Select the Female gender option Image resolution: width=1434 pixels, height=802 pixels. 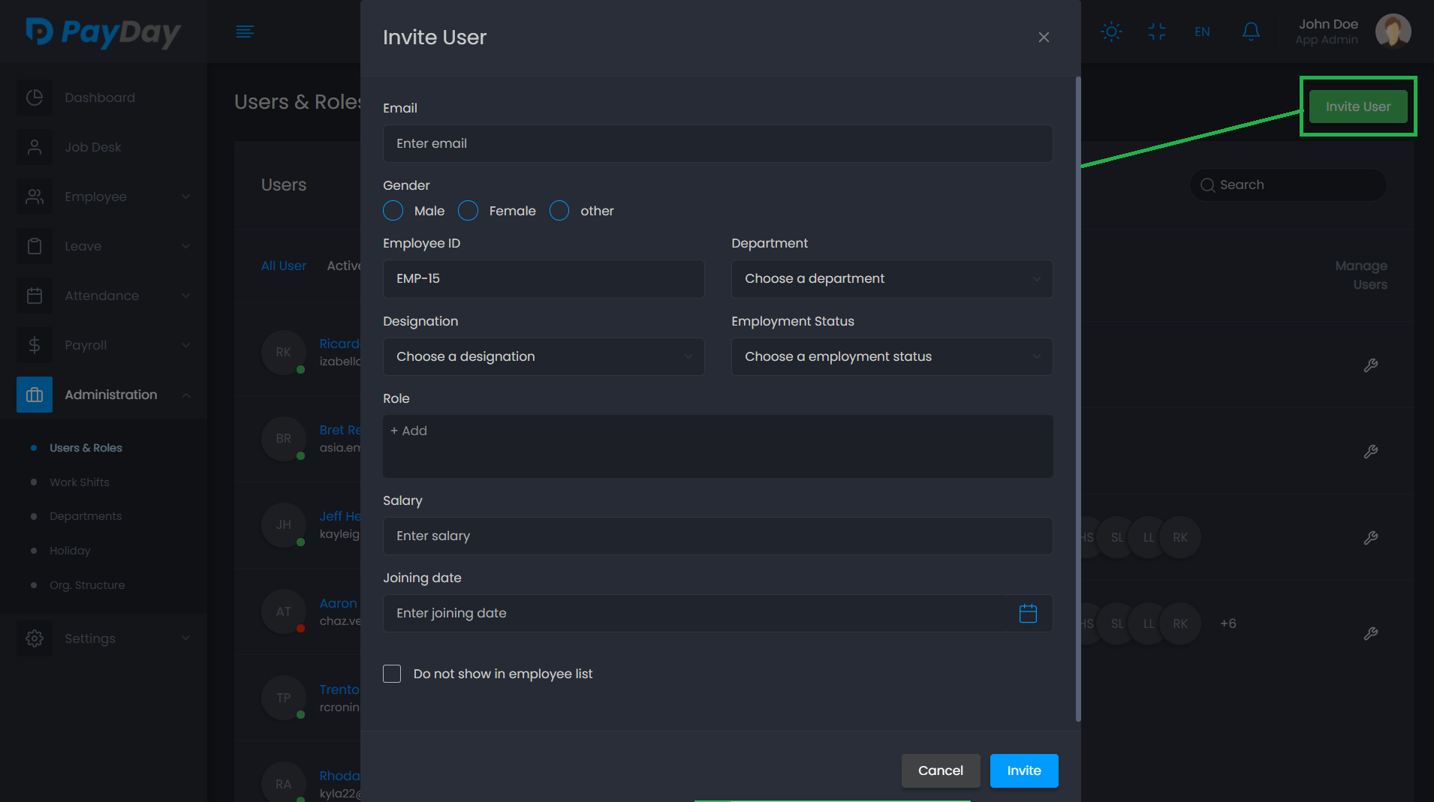(x=468, y=211)
